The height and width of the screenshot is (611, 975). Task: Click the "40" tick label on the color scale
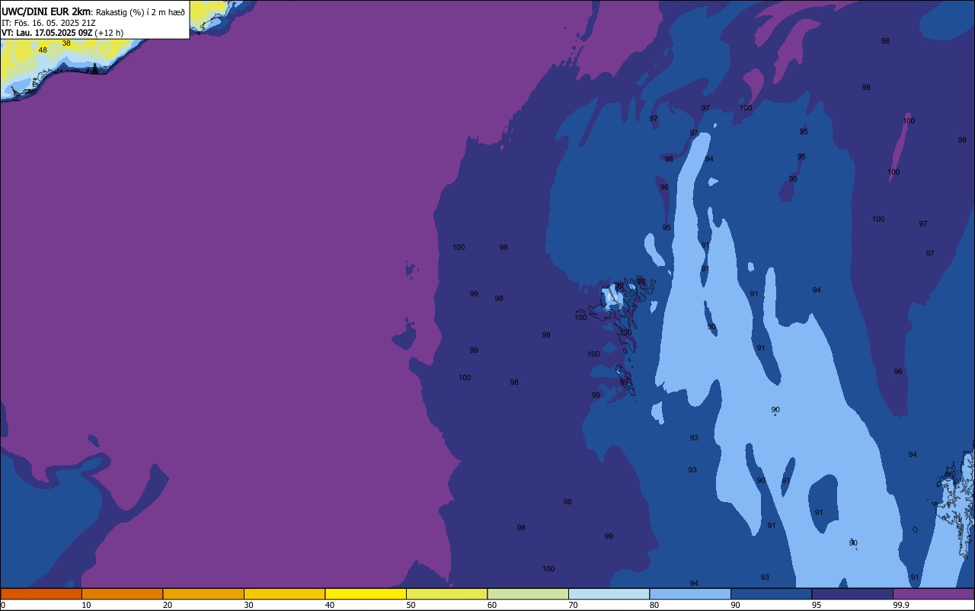[330, 605]
